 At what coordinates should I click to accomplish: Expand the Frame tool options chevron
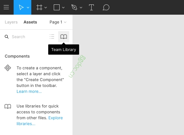coord(46,7)
